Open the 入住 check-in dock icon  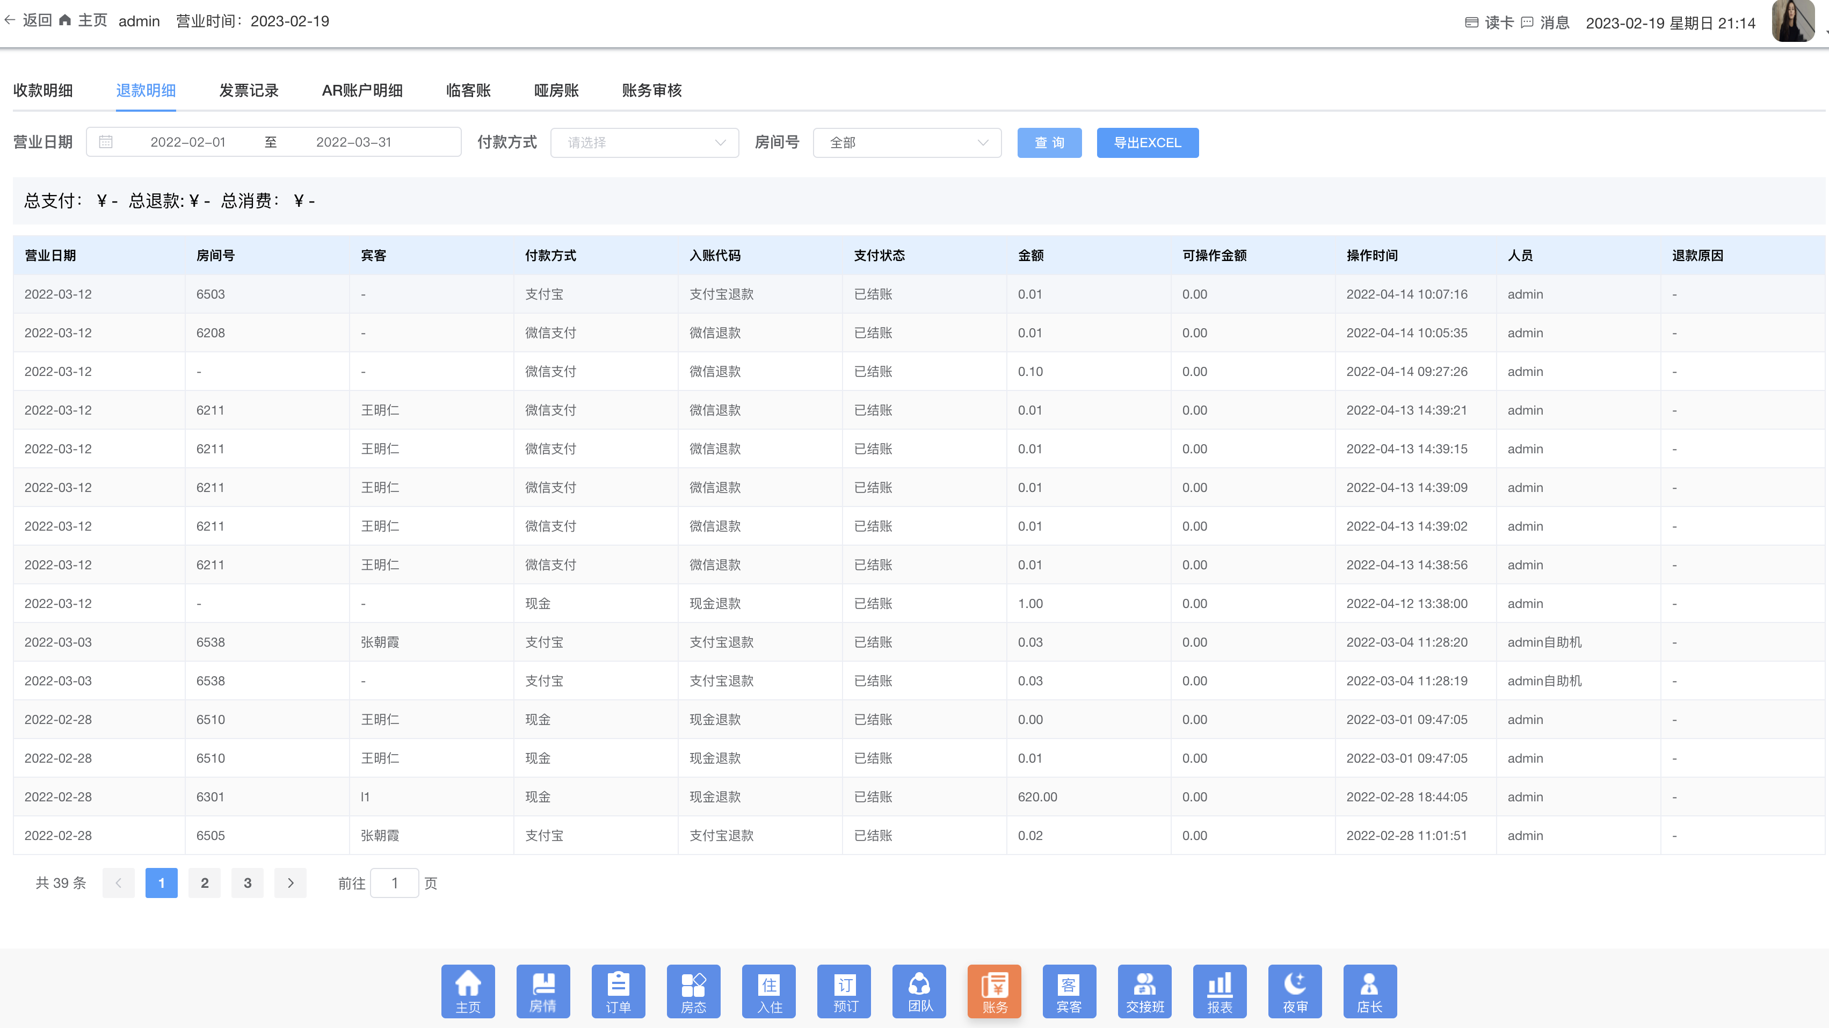click(x=769, y=990)
